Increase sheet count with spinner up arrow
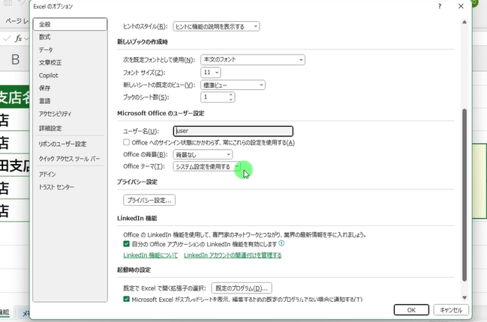Image resolution: width=487 pixels, height=322 pixels. (231, 94)
